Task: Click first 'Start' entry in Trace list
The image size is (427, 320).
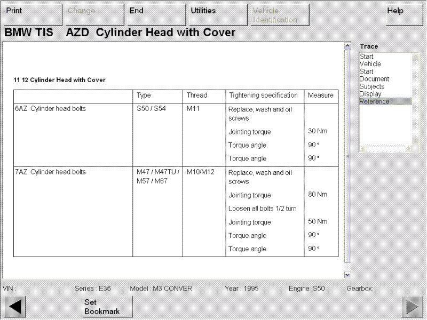Action: pos(367,57)
